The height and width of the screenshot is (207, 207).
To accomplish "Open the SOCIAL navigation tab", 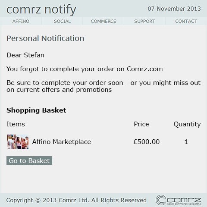I will point(62,21).
